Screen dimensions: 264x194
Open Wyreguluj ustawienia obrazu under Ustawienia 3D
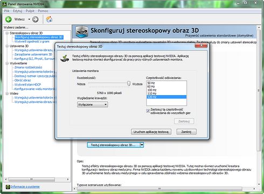[34, 50]
